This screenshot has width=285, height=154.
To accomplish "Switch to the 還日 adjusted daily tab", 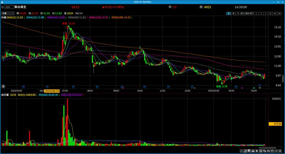I will tap(243, 13).
